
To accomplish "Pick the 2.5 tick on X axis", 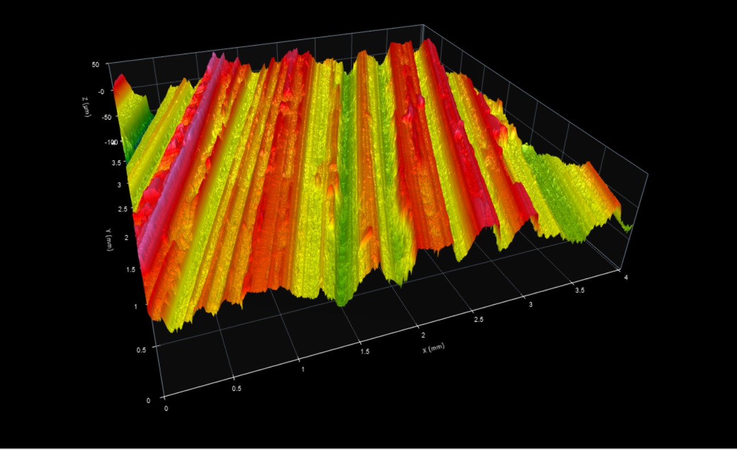I will (x=478, y=320).
